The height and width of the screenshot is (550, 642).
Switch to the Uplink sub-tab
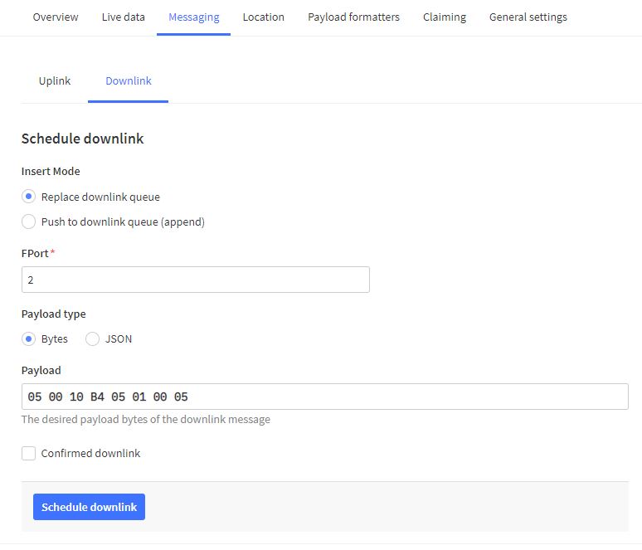tap(55, 81)
